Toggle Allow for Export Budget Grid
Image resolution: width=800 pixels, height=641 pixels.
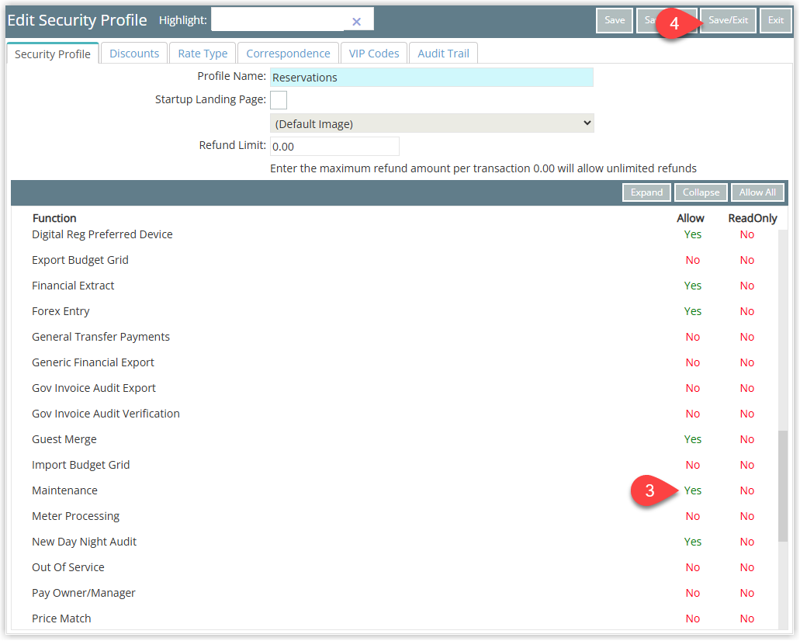pyautogui.click(x=692, y=260)
